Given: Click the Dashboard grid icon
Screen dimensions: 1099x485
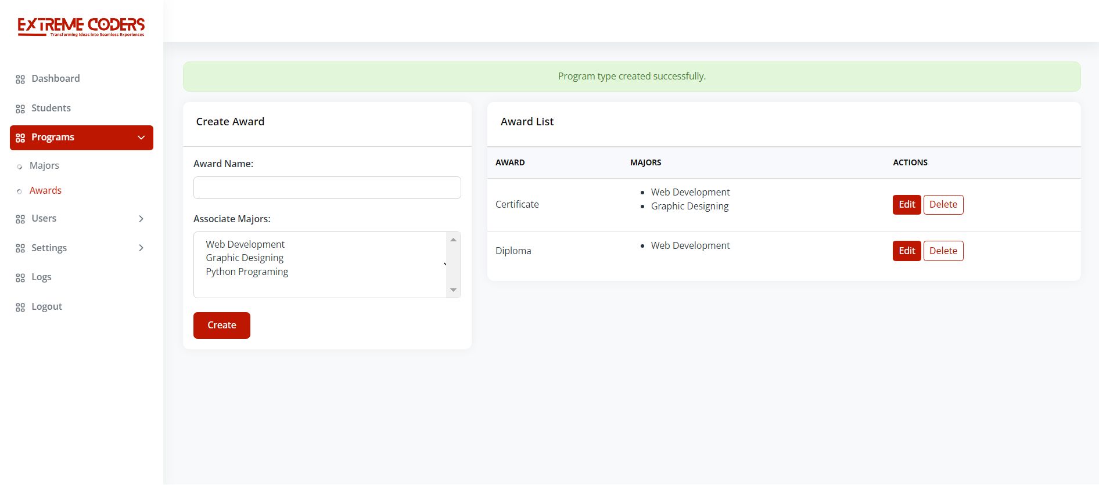Looking at the screenshot, I should click(x=20, y=79).
